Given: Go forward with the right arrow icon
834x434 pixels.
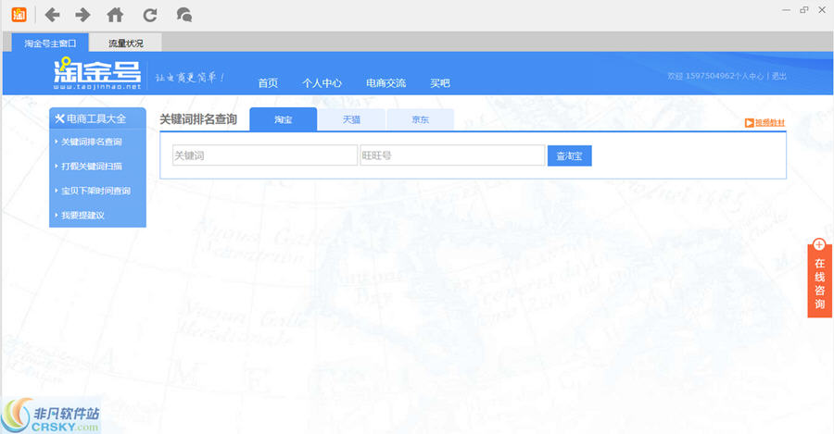Looking at the screenshot, I should pyautogui.click(x=82, y=15).
